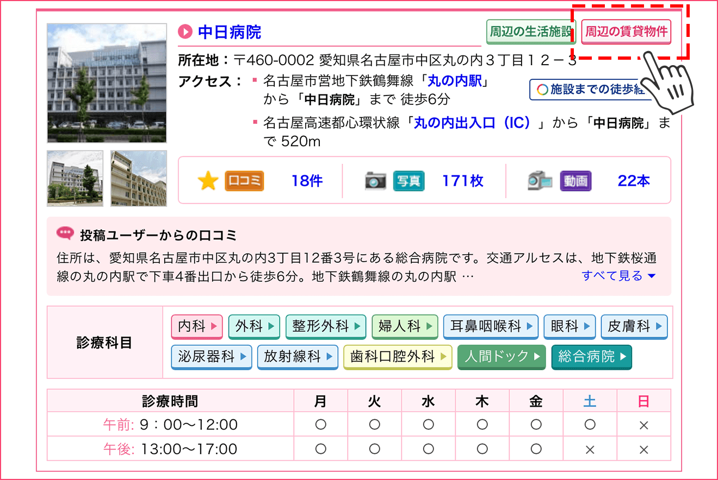
Task: Click the teal 写真 badge
Action: 408,181
